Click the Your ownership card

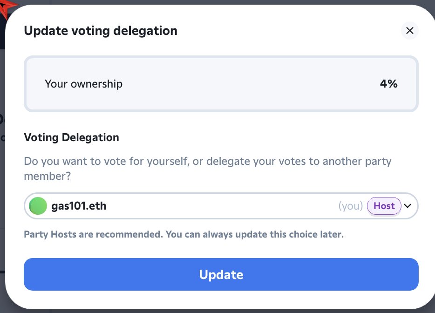[221, 84]
